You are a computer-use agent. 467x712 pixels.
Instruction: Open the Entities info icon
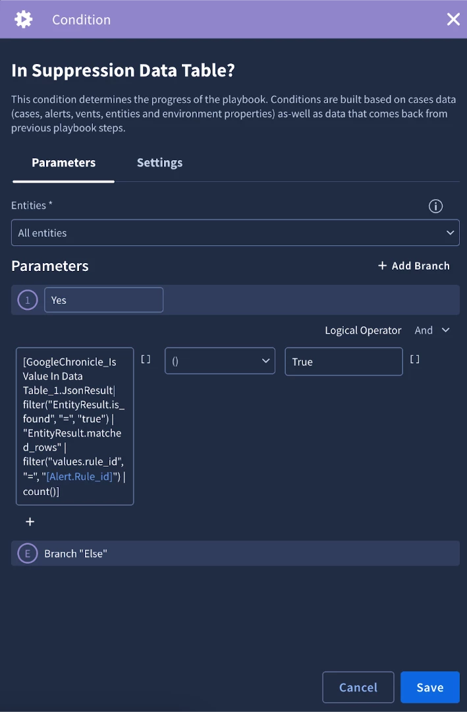click(435, 206)
